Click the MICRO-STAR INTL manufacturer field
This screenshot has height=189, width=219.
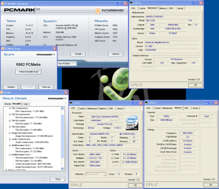[x=172, y=17]
